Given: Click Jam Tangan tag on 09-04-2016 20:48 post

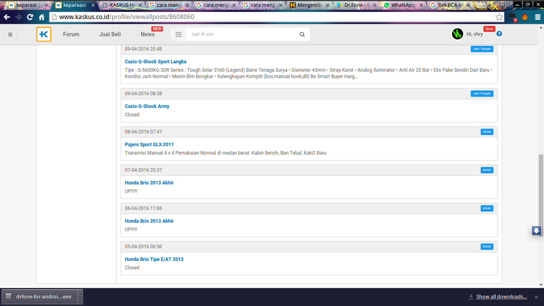Looking at the screenshot, I should [x=482, y=49].
